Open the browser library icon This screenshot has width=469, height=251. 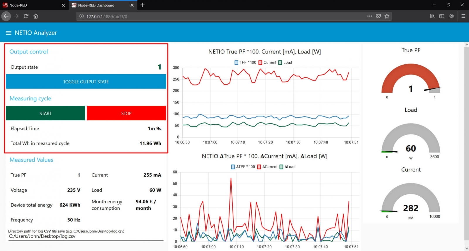[x=432, y=16]
